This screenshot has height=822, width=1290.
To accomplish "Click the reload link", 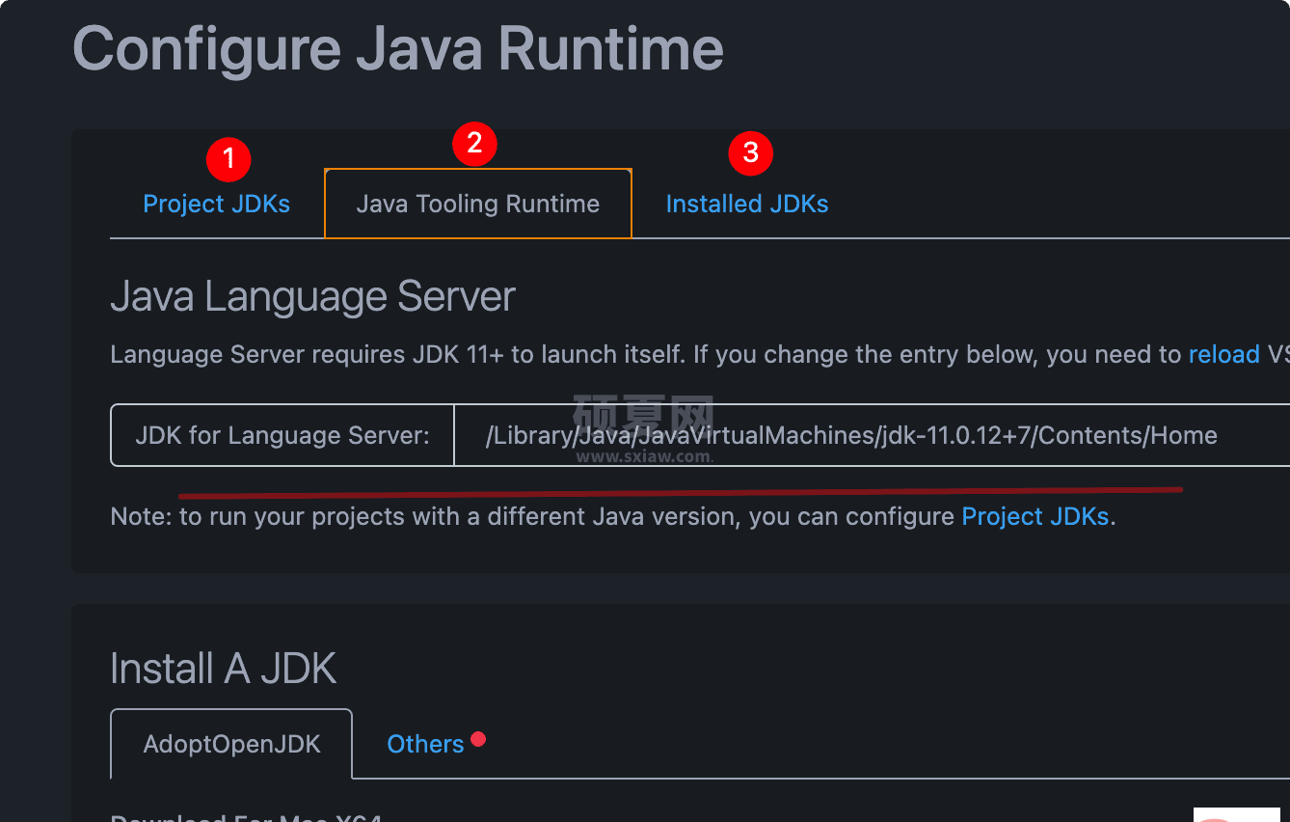I will point(1223,354).
